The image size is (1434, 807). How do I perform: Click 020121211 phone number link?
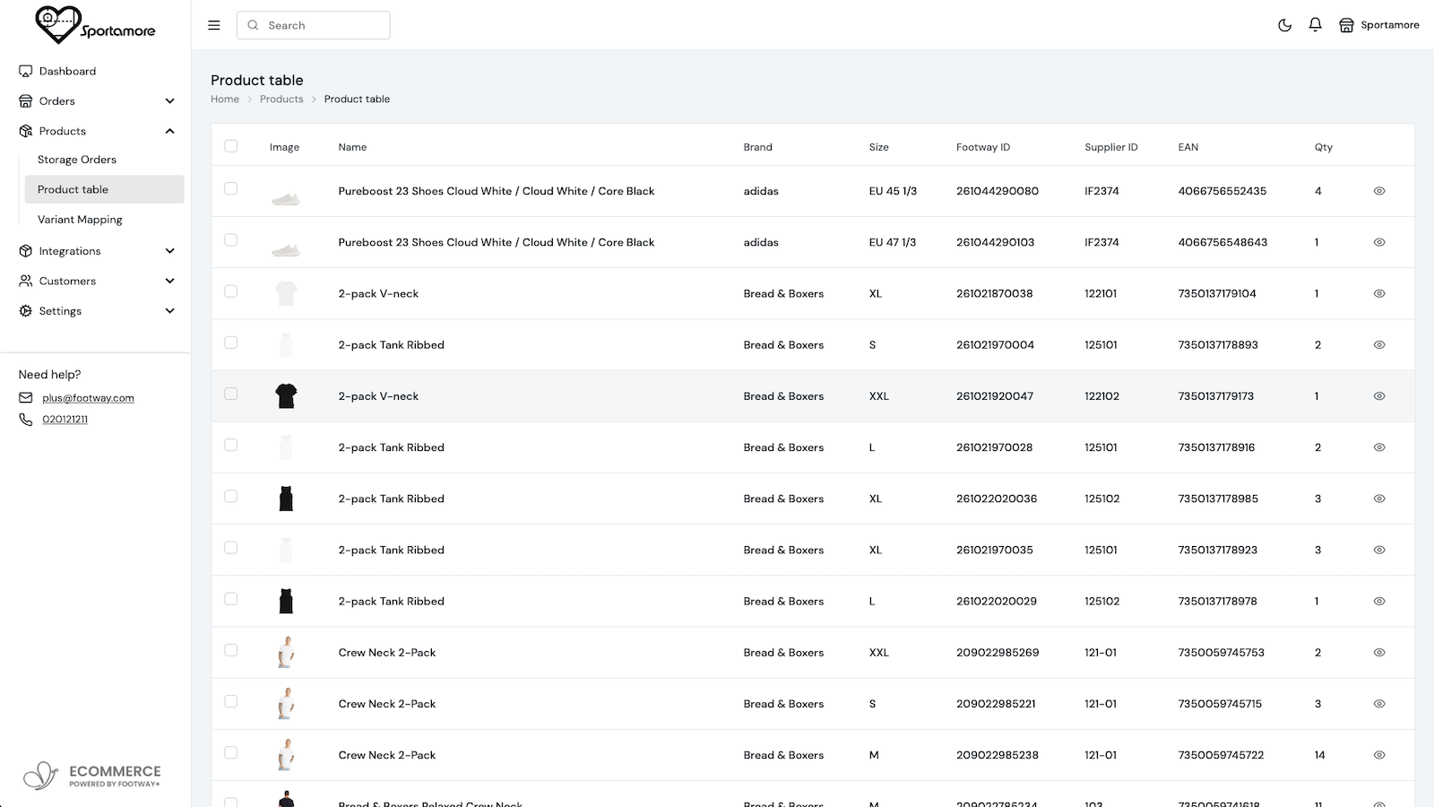(x=65, y=420)
